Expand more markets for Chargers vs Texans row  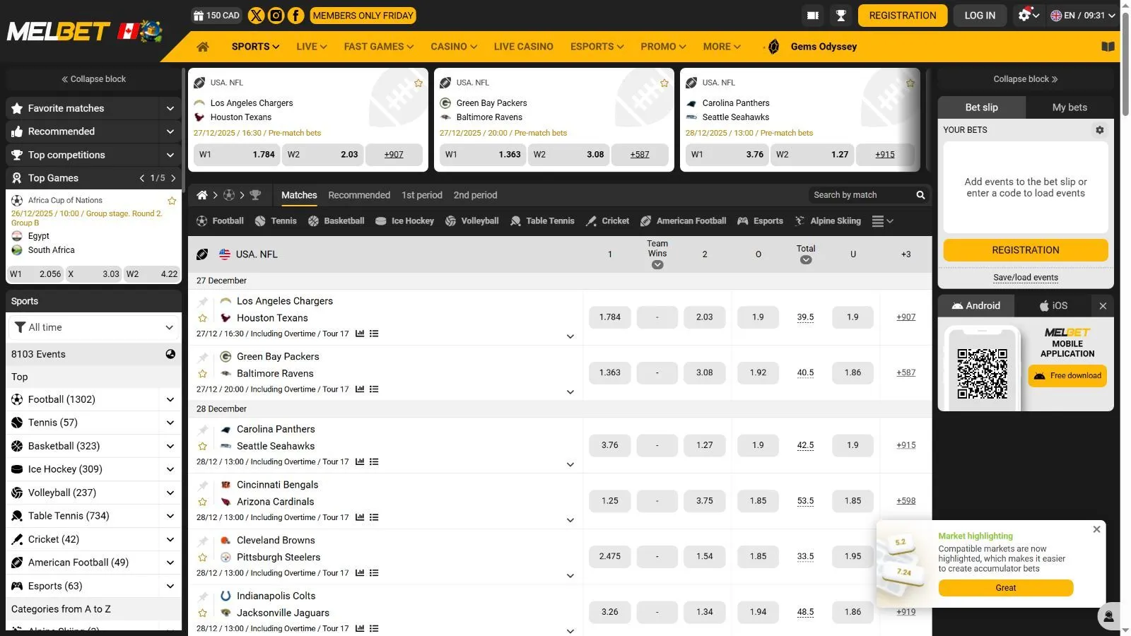click(570, 336)
